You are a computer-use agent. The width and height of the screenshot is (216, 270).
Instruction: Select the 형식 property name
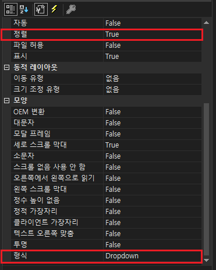tap(20, 256)
